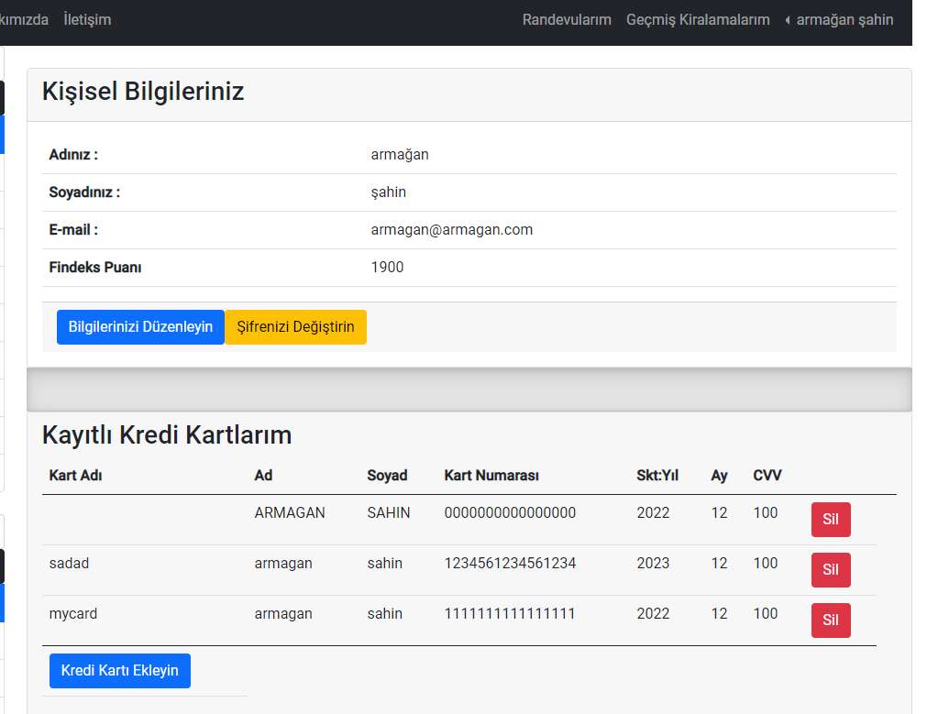Click the Findeks Puanı value 1900
This screenshot has height=714, width=927.
(387, 267)
